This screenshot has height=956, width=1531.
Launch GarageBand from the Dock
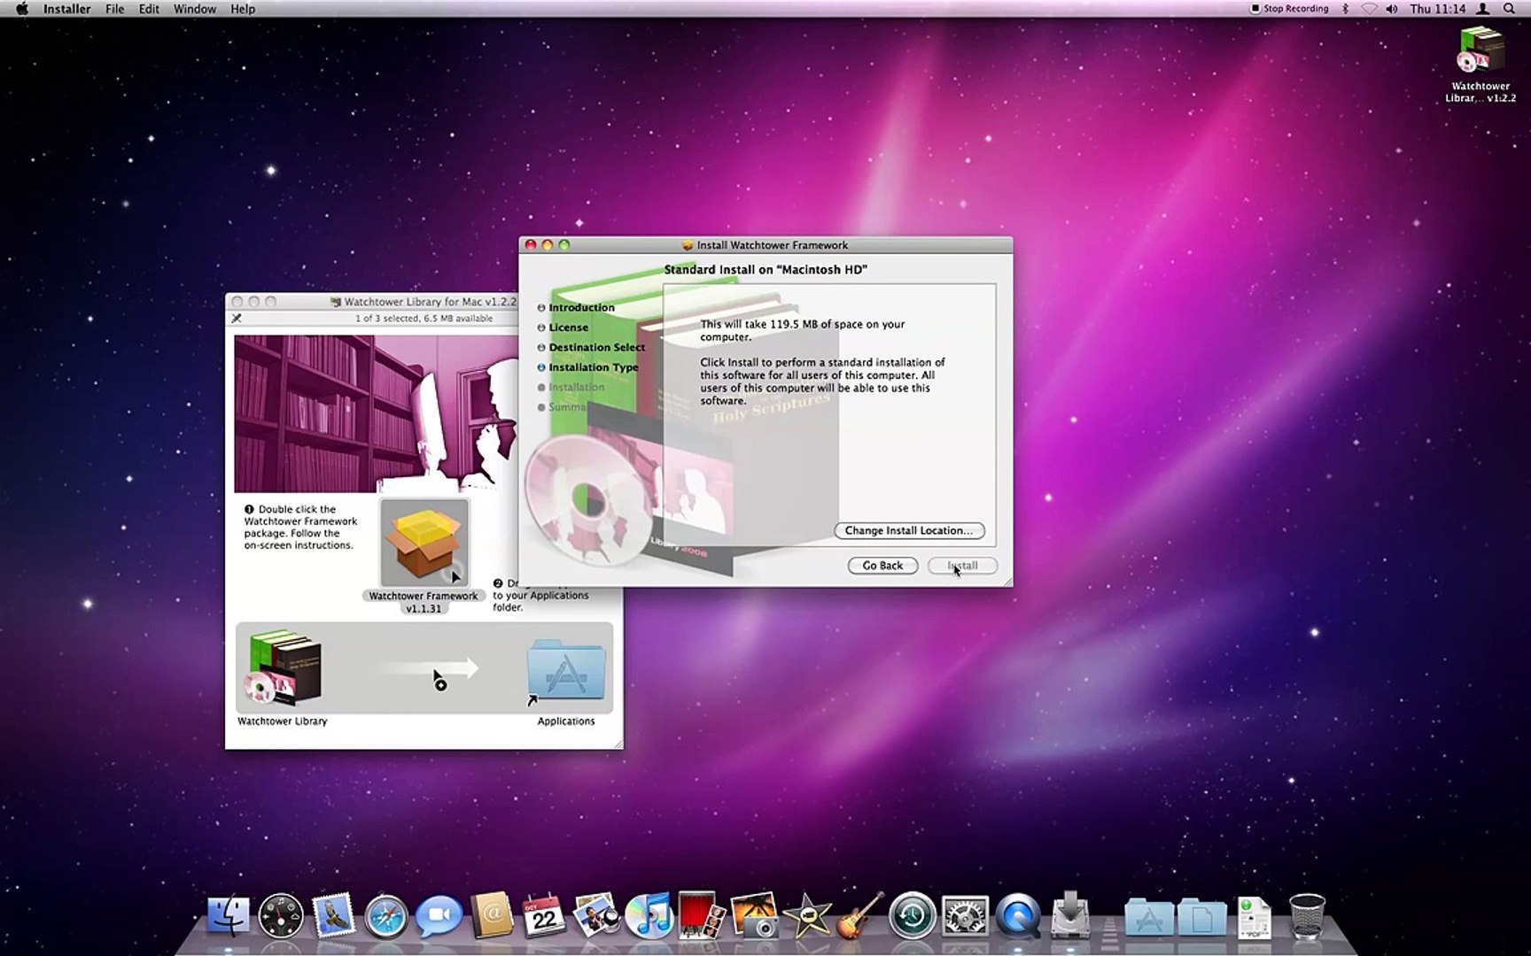click(x=859, y=915)
